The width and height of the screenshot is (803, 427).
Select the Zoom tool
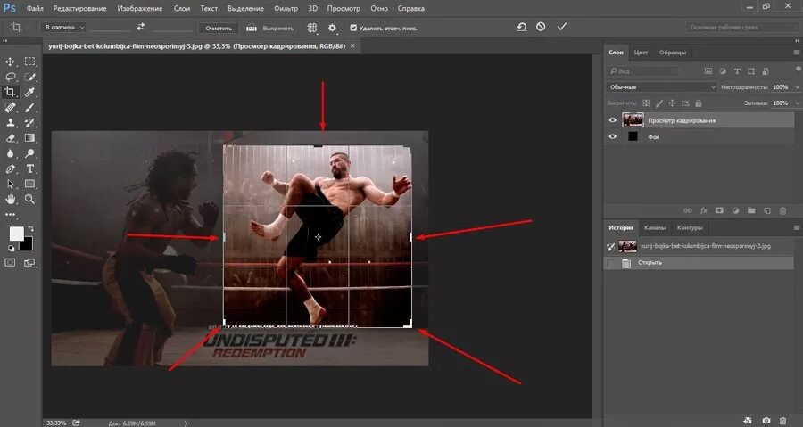tap(29, 200)
